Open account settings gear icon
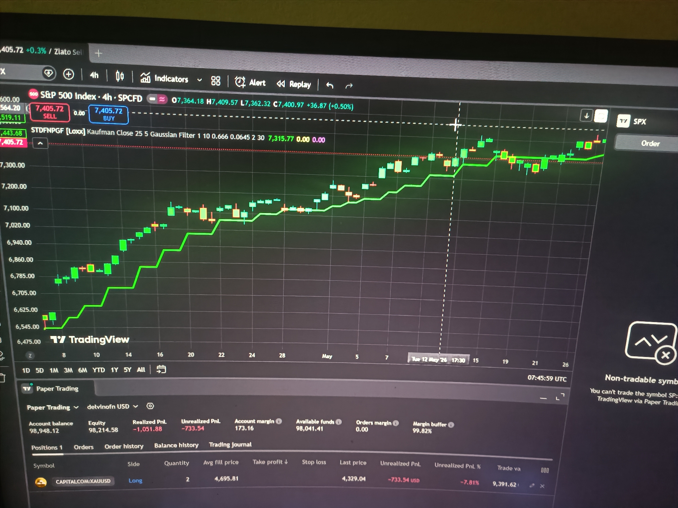The height and width of the screenshot is (508, 678). [x=150, y=406]
